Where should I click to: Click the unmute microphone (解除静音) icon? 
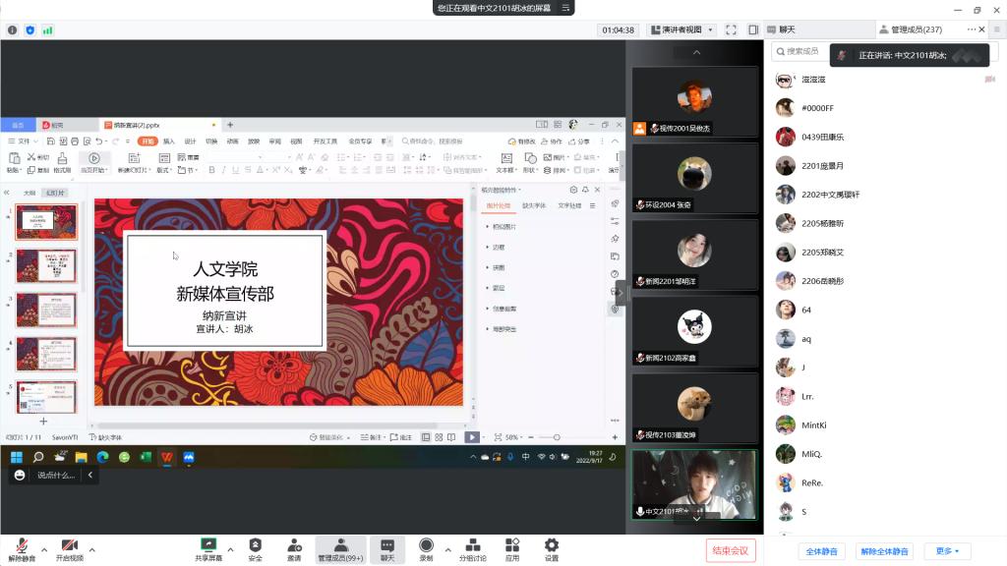click(x=22, y=545)
